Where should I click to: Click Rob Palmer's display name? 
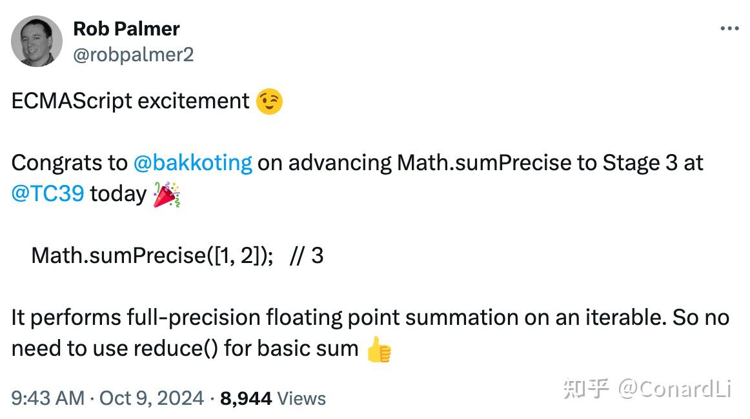127,28
